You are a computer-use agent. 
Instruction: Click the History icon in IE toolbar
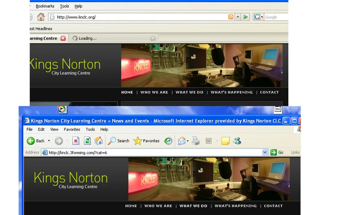click(x=168, y=141)
